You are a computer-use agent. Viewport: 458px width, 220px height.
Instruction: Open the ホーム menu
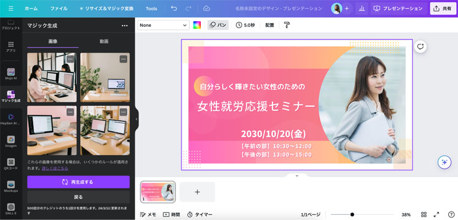click(31, 9)
